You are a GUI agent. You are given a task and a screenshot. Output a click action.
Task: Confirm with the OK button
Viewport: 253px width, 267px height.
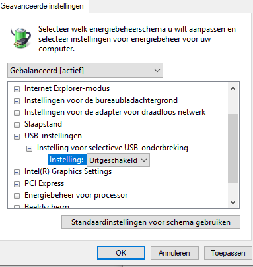click(121, 253)
